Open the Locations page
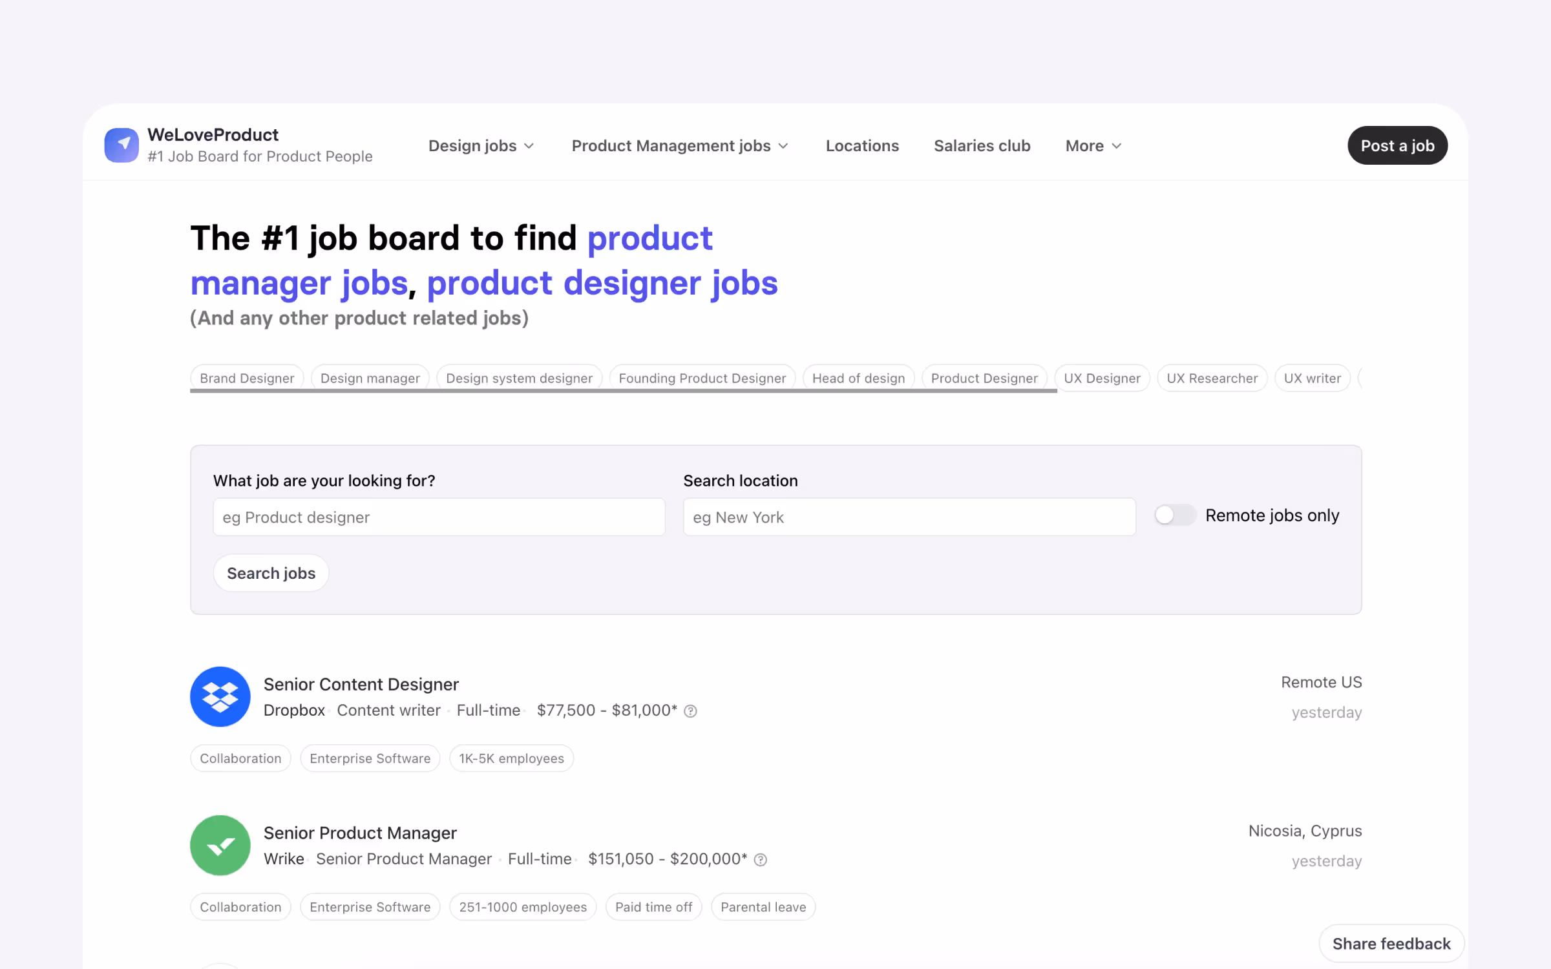Screen dimensions: 1551x969 point(862,145)
